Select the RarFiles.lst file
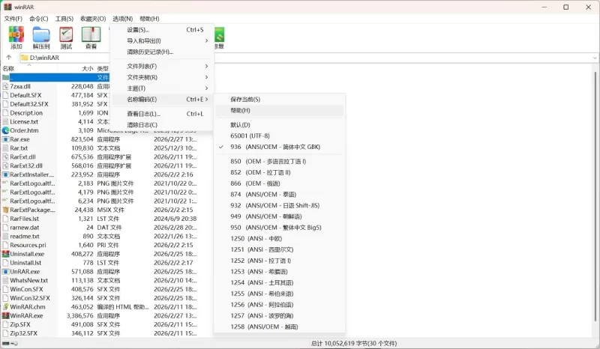The image size is (600, 349). tap(25, 219)
